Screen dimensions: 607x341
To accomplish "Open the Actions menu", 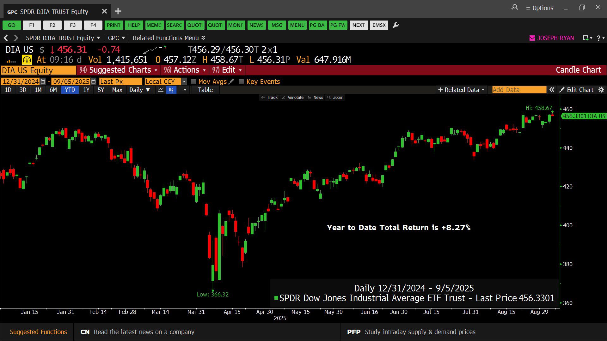I will [x=185, y=70].
